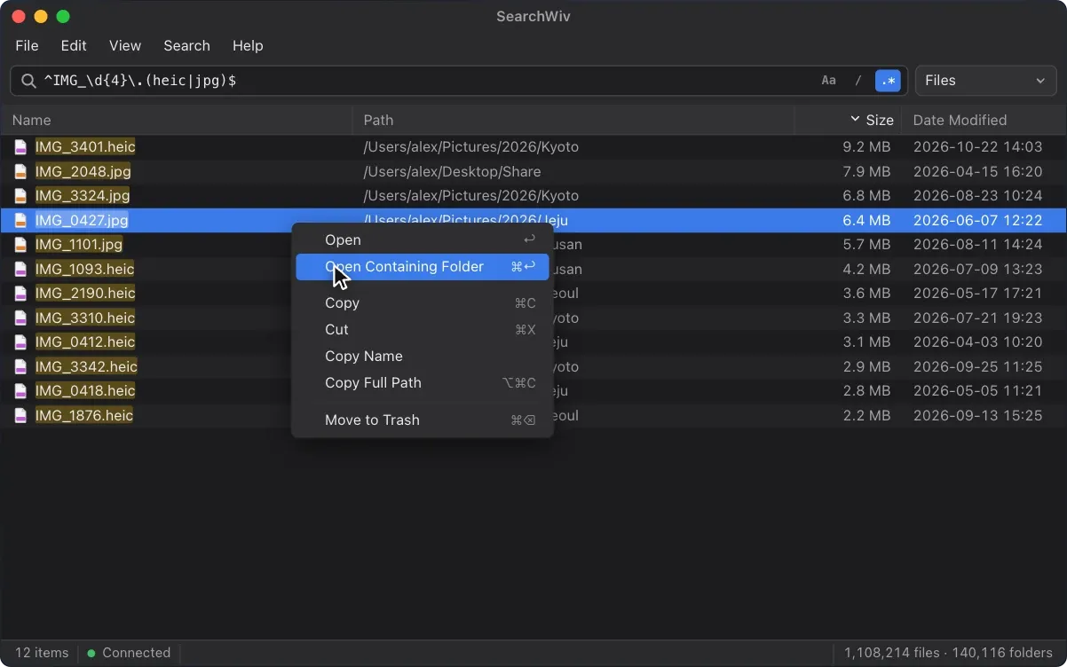1067x667 pixels.
Task: Sort by the Name column header
Action: [x=177, y=120]
